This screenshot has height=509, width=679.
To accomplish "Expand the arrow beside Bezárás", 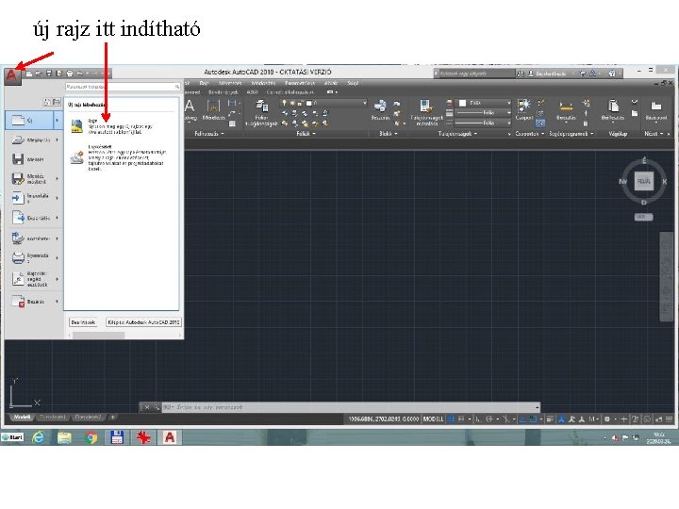I will (58, 302).
